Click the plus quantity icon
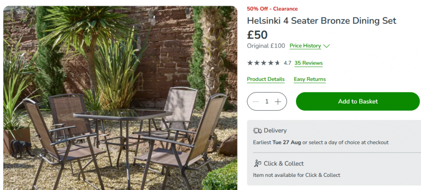This screenshot has height=190, width=421. [x=278, y=102]
